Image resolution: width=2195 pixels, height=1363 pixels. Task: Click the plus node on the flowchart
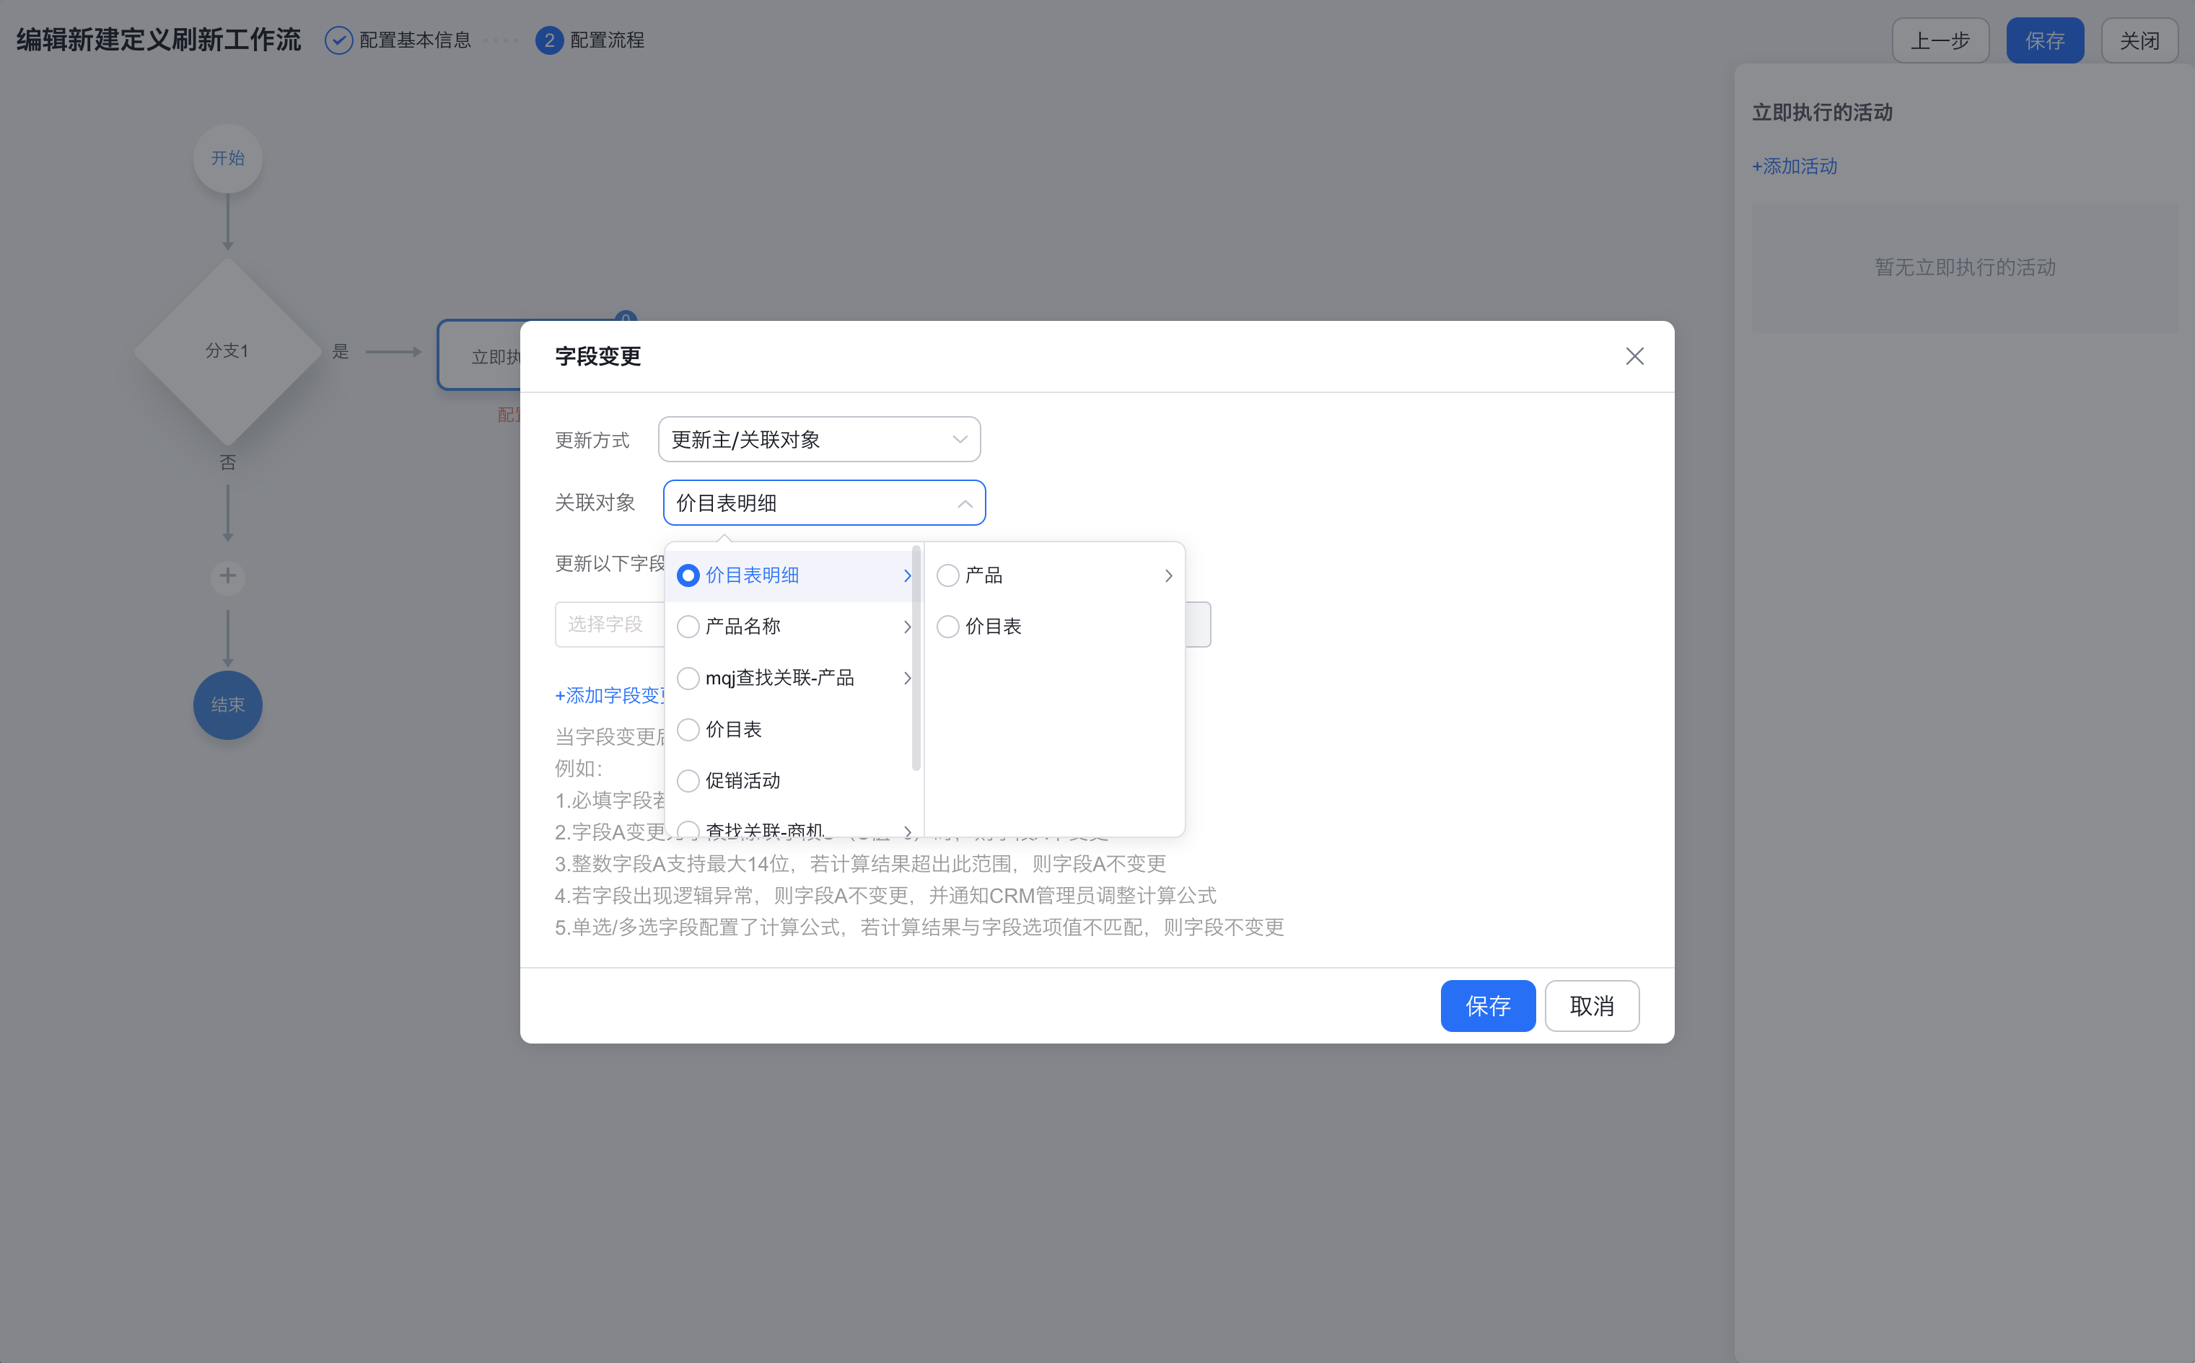227,576
